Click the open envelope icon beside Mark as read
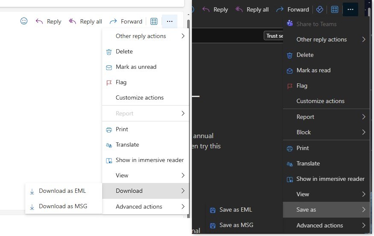The width and height of the screenshot is (374, 236). pos(289,71)
